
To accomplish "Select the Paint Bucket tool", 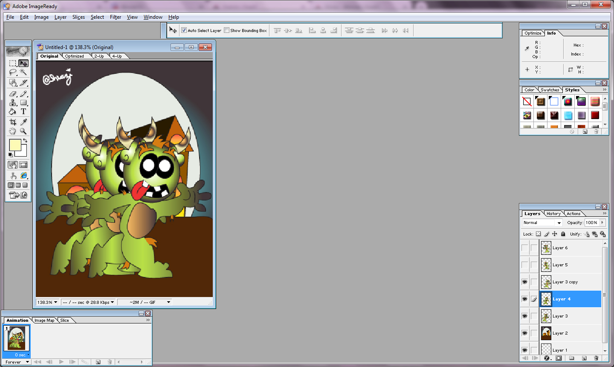I will 13,111.
